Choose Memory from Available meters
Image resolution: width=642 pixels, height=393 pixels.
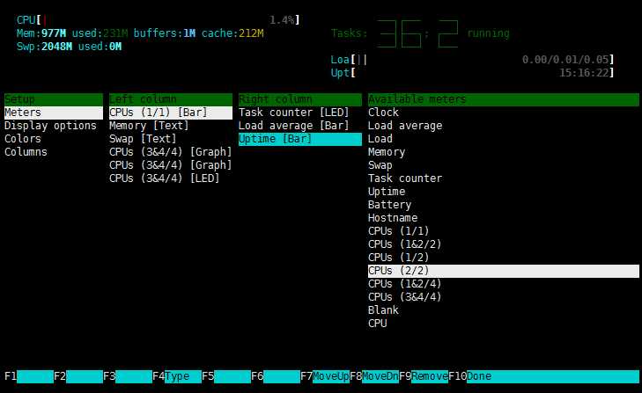[387, 152]
